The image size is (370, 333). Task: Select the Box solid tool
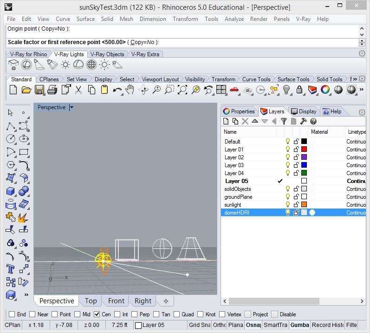[x=11, y=191]
